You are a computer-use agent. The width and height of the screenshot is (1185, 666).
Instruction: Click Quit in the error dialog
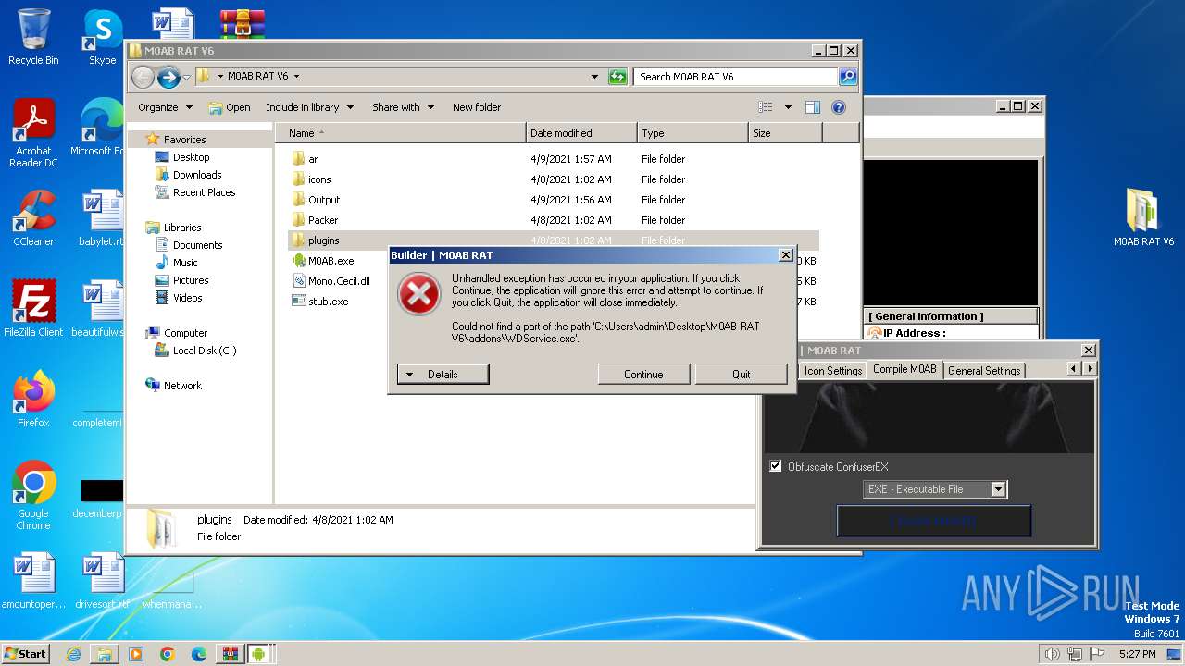click(x=741, y=375)
